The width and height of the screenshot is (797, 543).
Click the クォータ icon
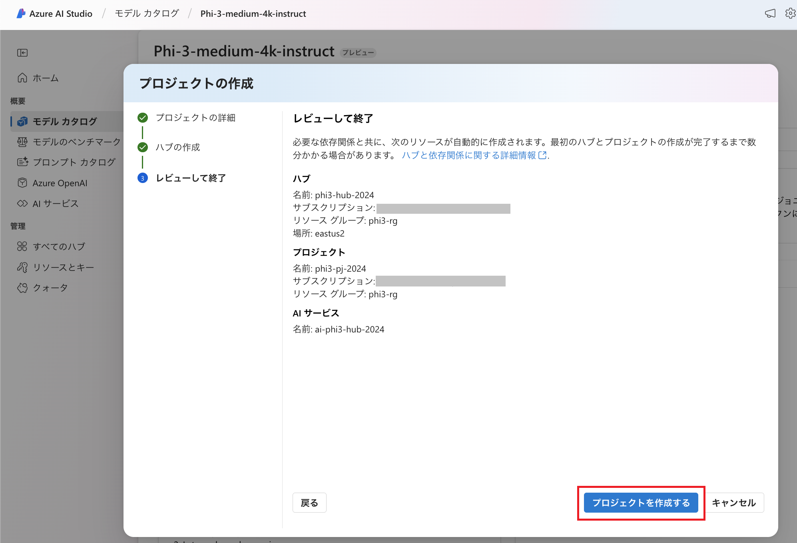tap(22, 288)
